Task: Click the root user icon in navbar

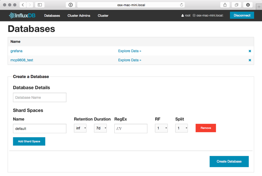Action: tap(182, 15)
